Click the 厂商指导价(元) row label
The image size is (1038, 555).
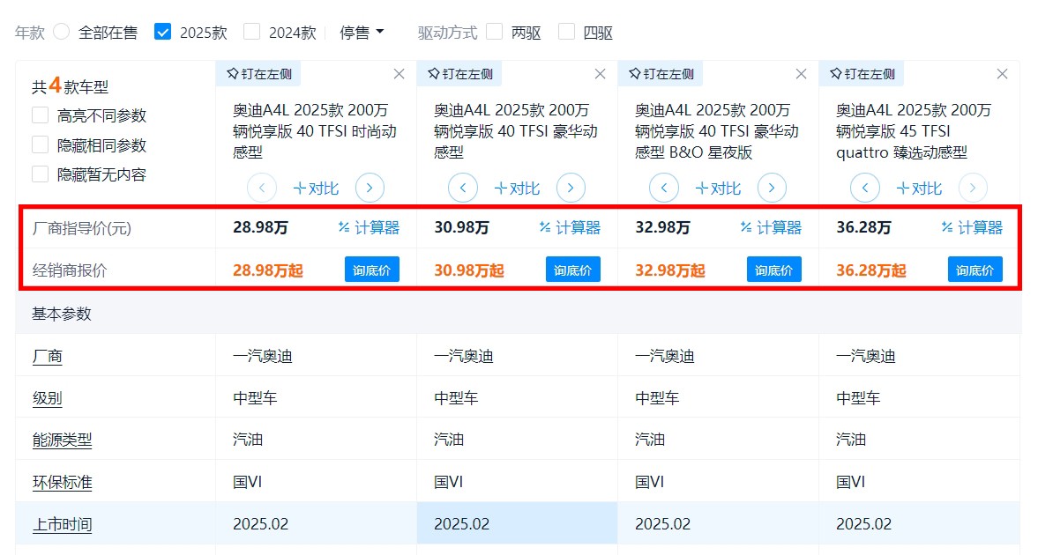click(82, 228)
